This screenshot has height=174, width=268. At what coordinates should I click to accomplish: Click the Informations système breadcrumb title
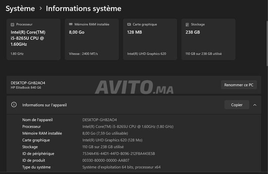pos(84,8)
